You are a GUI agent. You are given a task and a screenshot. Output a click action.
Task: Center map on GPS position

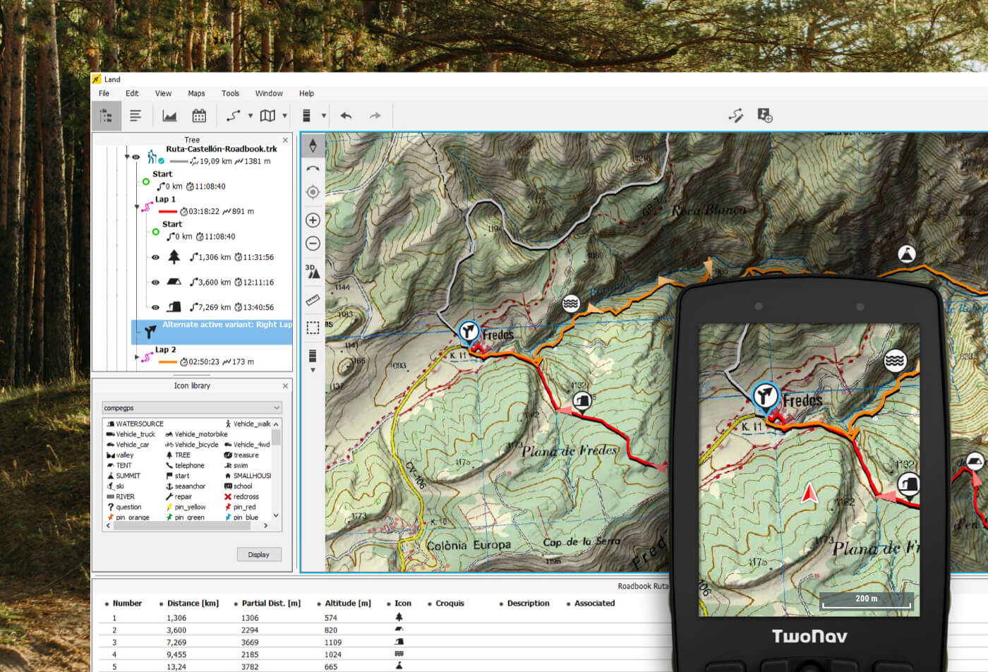click(313, 192)
